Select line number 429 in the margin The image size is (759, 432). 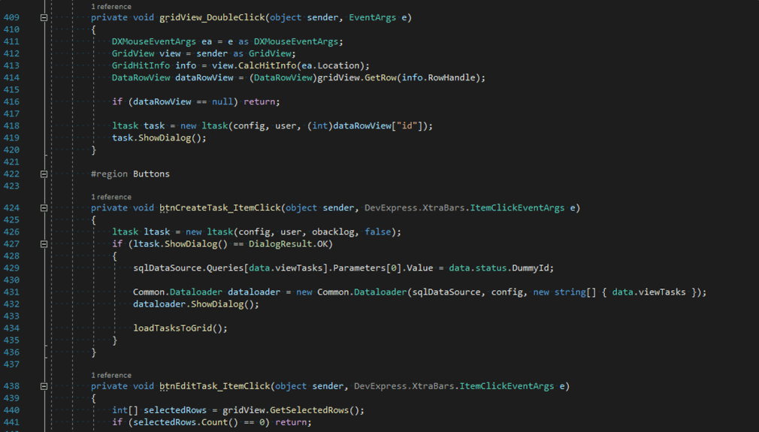11,267
